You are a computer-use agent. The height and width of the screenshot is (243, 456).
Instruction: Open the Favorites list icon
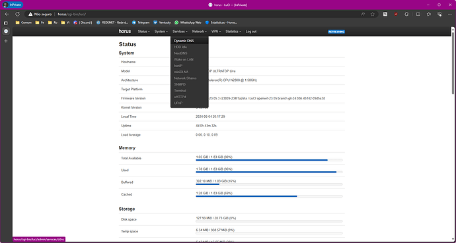point(429,14)
